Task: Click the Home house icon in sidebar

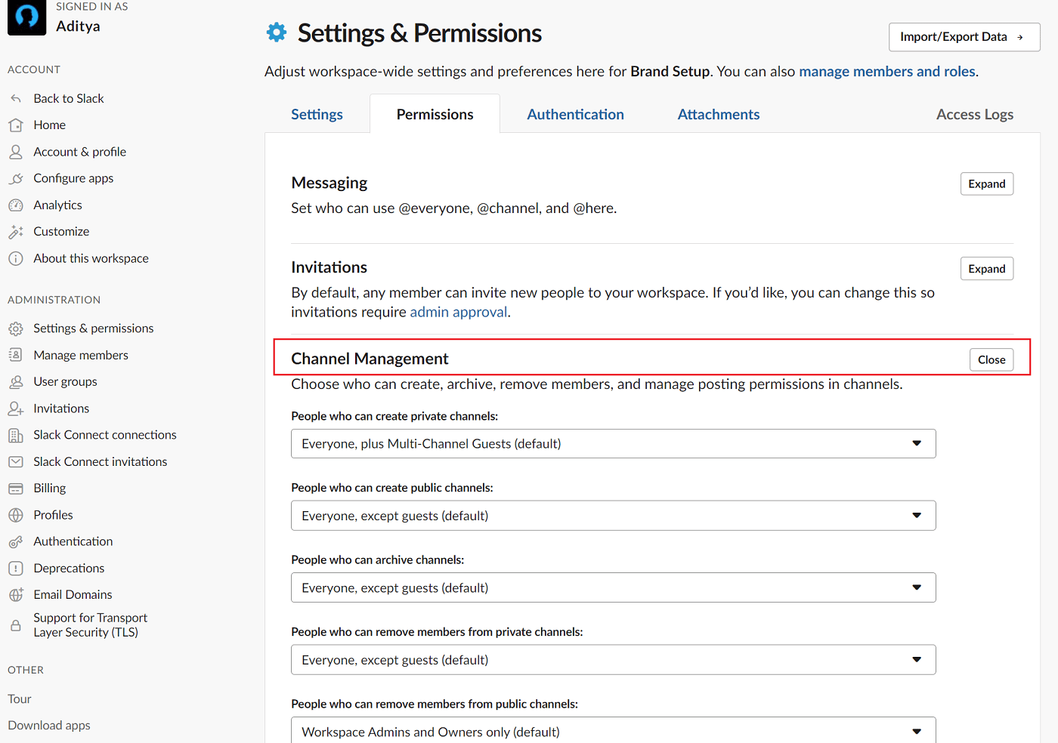Action: 16,125
